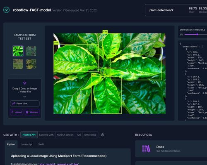Click the Webcam button
The height and width of the screenshot is (165, 207).
coord(32,112)
